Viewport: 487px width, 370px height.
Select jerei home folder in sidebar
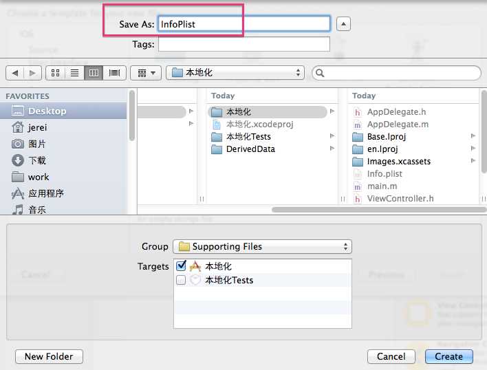pos(63,127)
